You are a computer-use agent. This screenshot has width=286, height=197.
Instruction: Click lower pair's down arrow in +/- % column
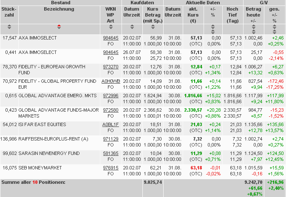click(x=213, y=33)
